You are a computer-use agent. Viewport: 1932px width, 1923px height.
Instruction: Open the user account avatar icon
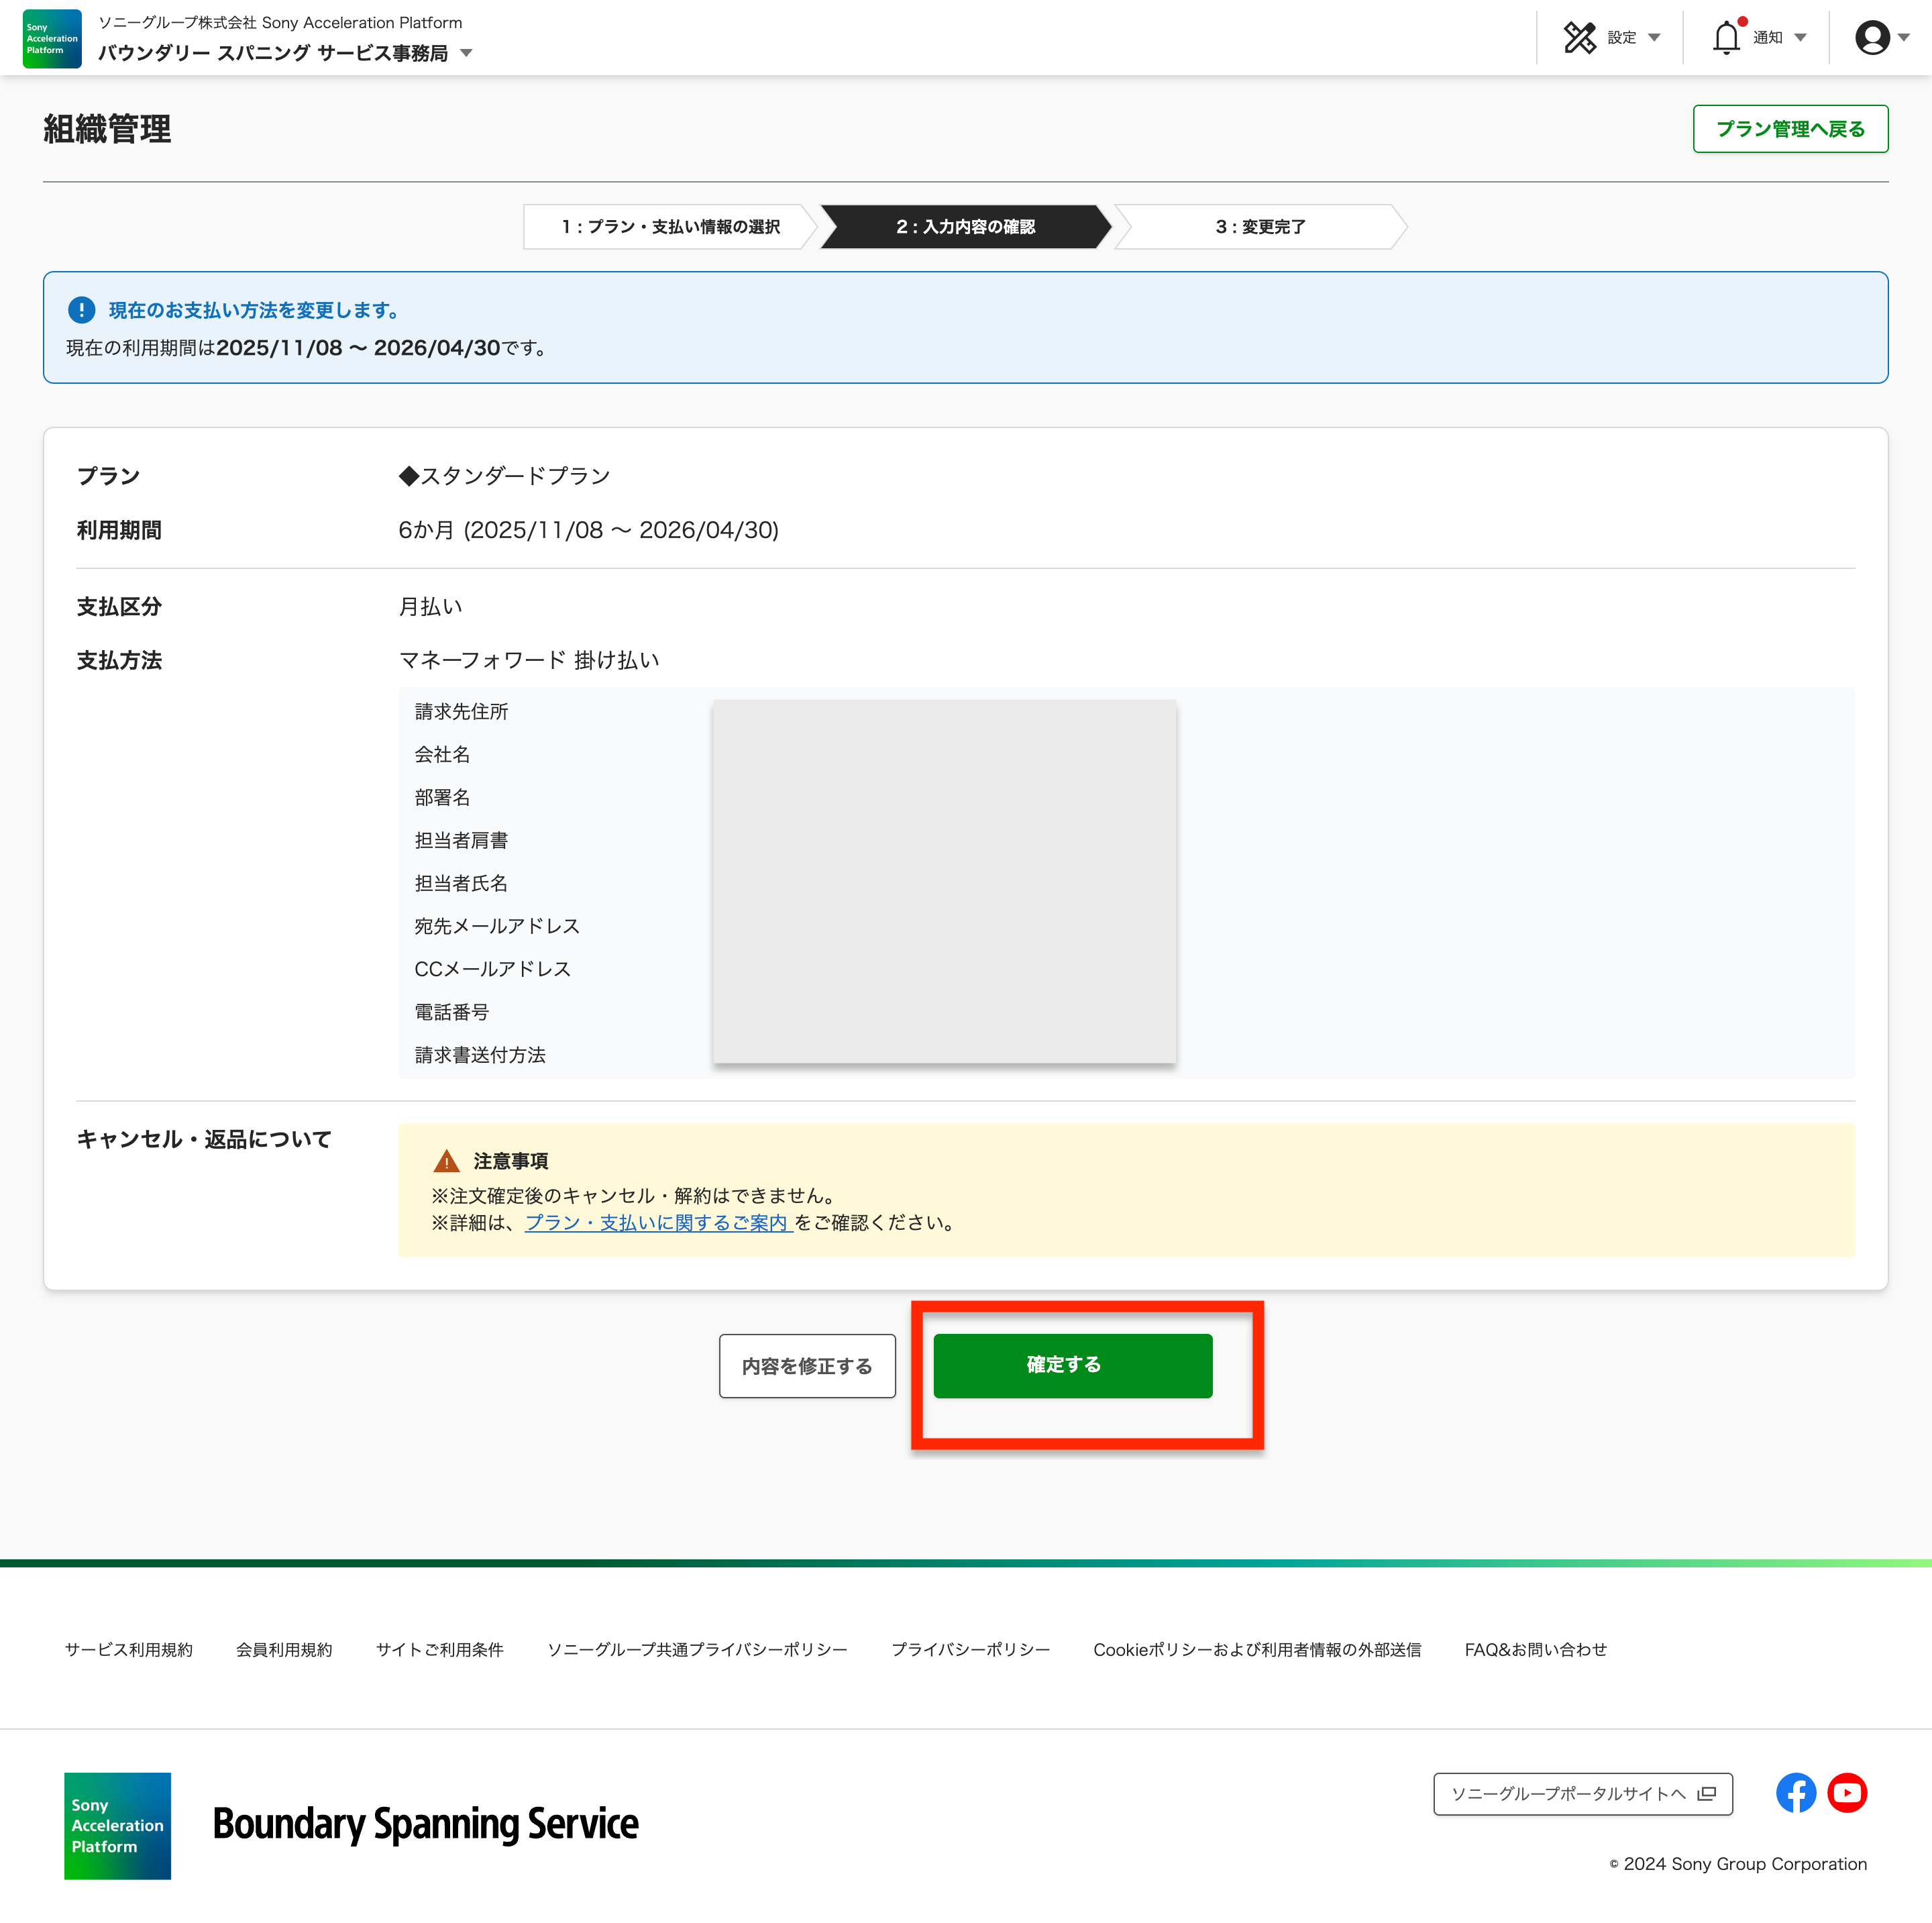(x=1872, y=38)
